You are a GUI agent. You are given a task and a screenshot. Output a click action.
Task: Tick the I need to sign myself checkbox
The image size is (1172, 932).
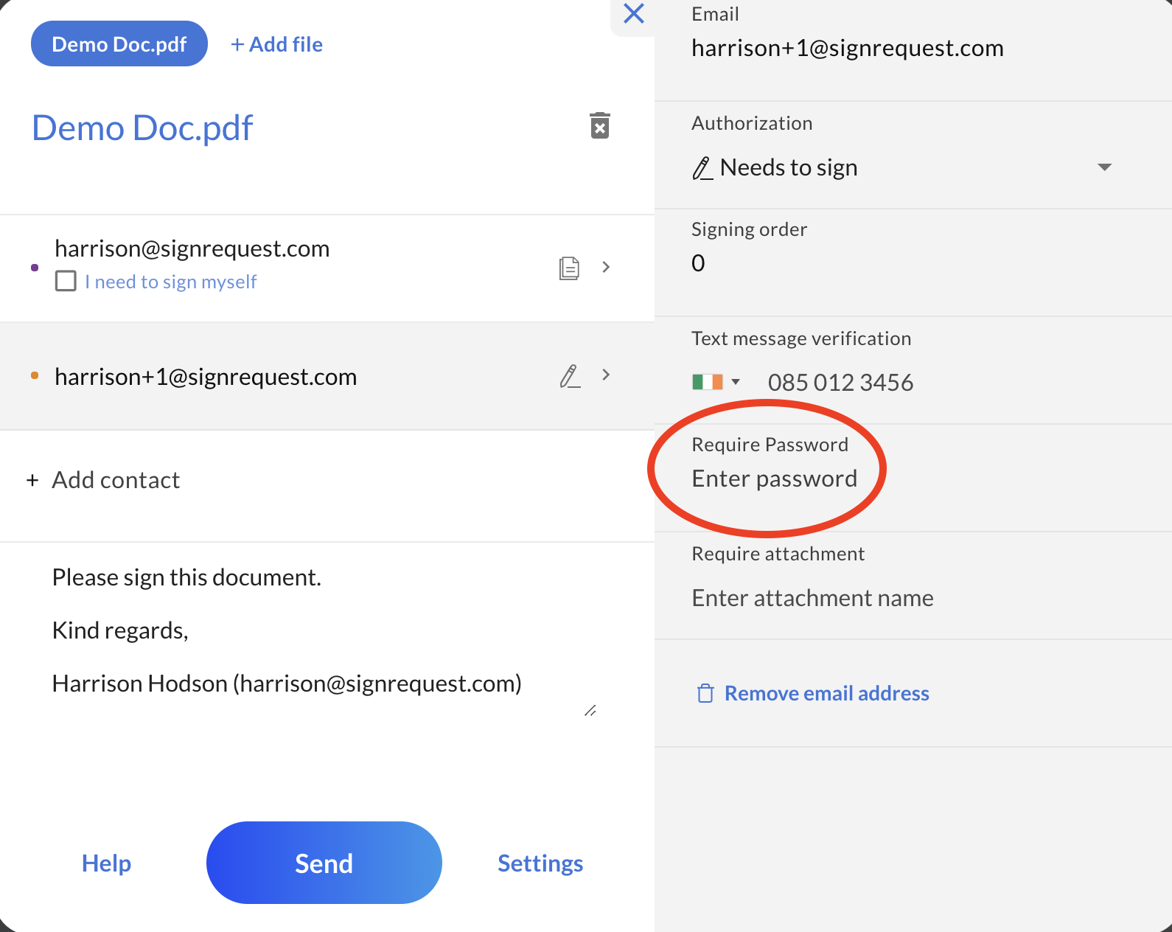(66, 281)
